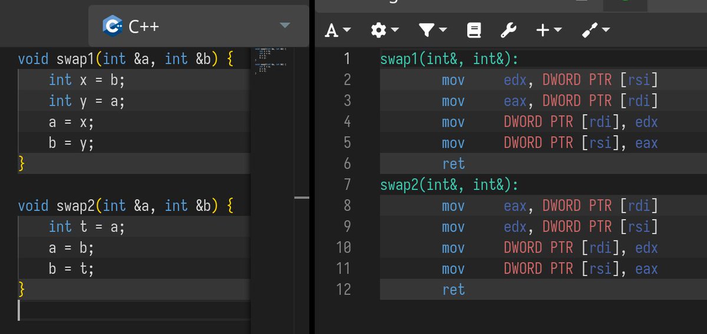707x334 pixels.
Task: Open the output filter funnel menu
Action: click(x=432, y=30)
